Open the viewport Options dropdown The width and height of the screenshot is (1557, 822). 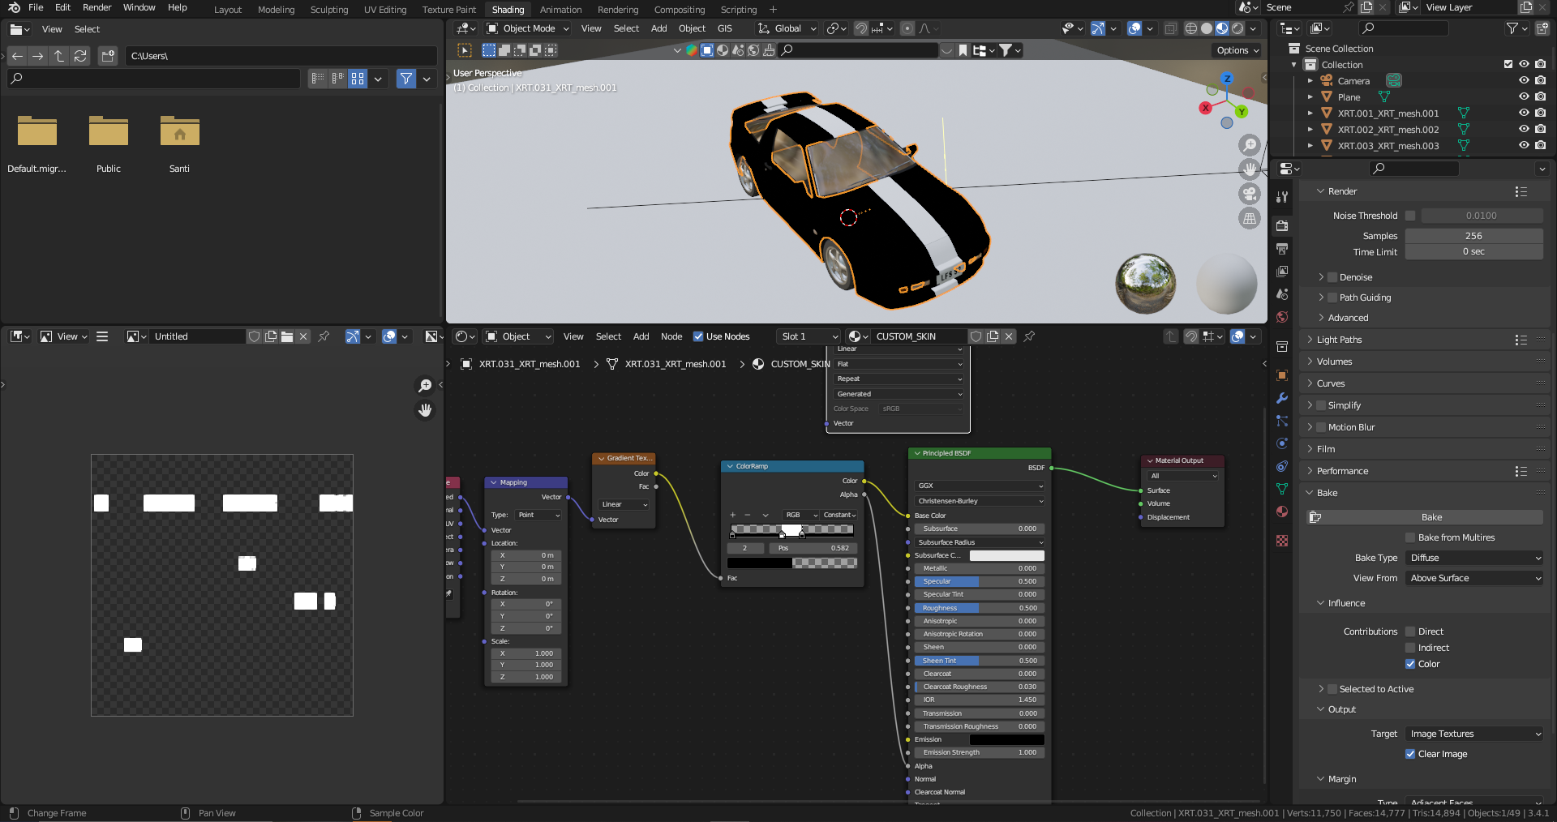pos(1237,50)
